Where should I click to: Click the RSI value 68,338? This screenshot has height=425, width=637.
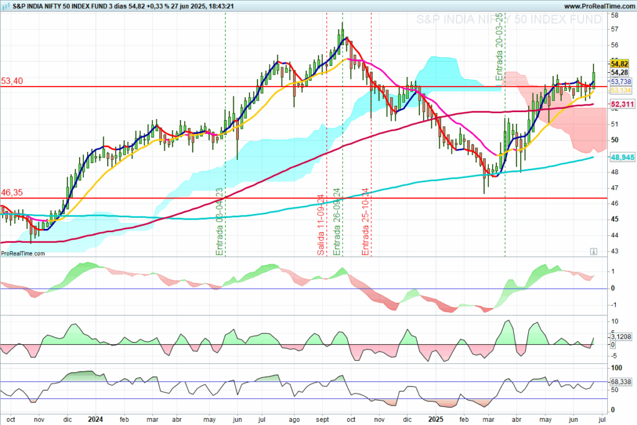click(x=621, y=382)
